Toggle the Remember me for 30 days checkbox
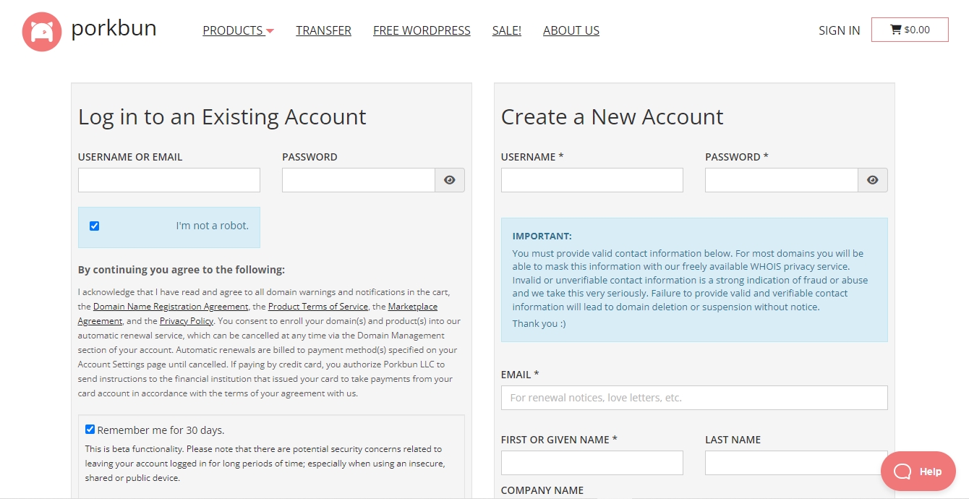Image resolution: width=969 pixels, height=499 pixels. coord(90,430)
